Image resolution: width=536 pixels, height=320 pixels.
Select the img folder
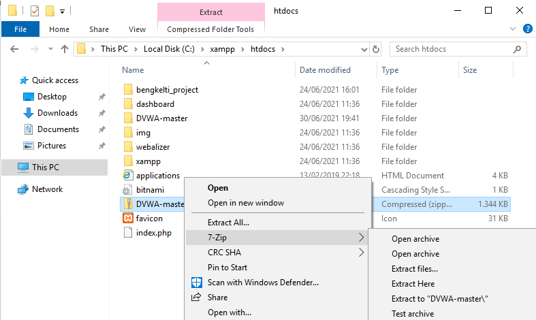tap(143, 133)
